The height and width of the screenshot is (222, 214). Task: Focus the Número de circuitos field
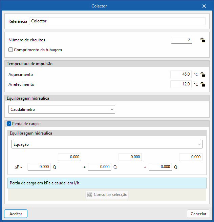click(181, 40)
